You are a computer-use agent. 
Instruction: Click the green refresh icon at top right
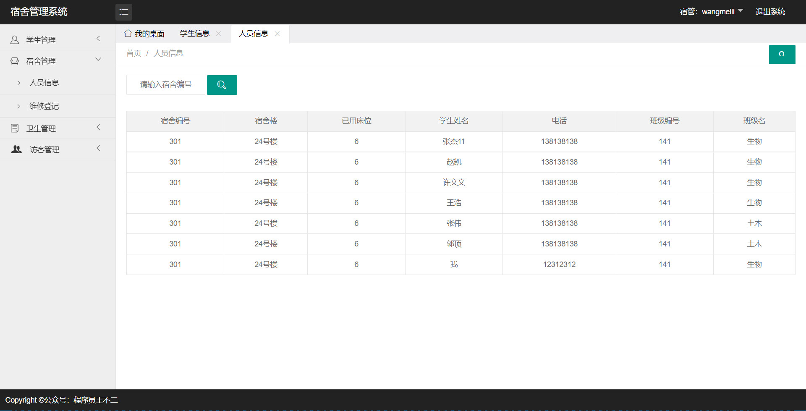782,54
